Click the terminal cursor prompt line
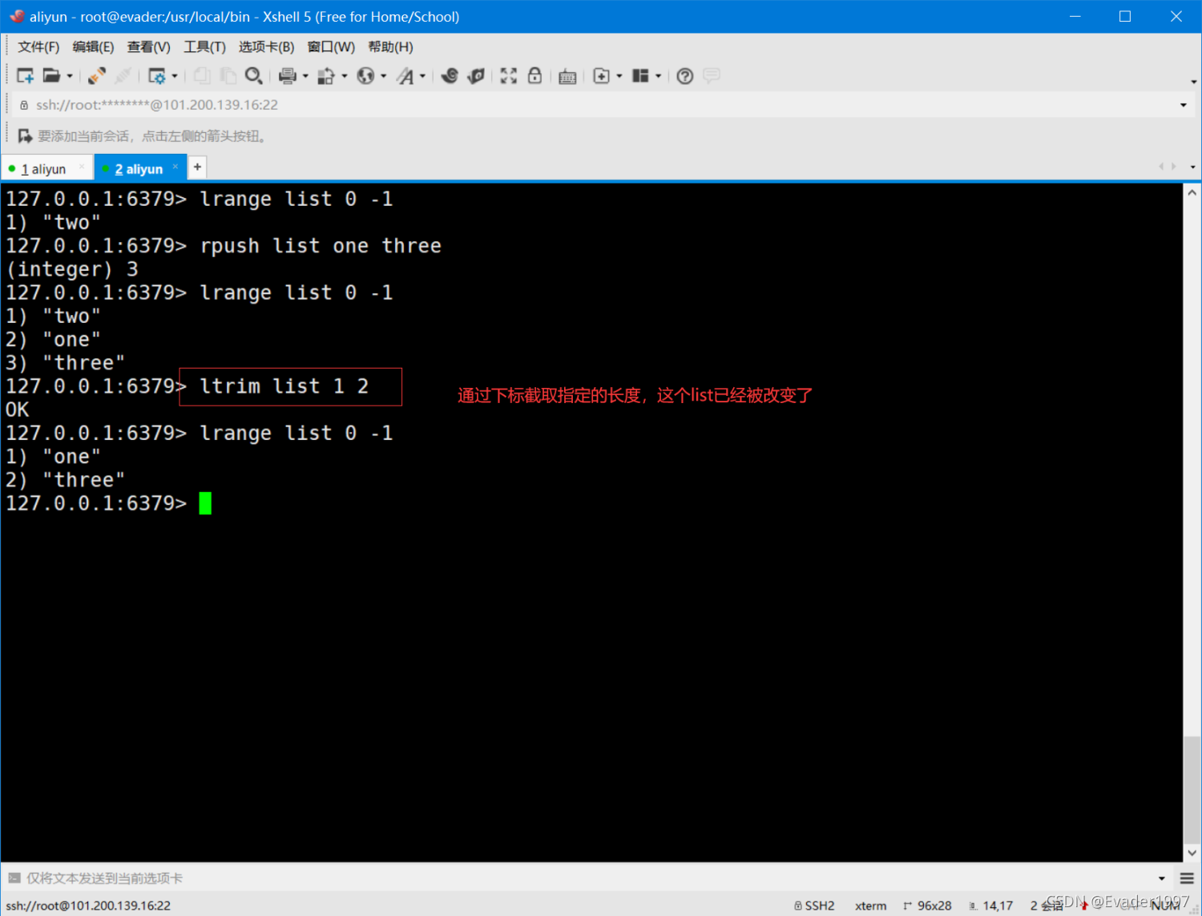Screen dimensions: 1202x916 click(x=108, y=503)
